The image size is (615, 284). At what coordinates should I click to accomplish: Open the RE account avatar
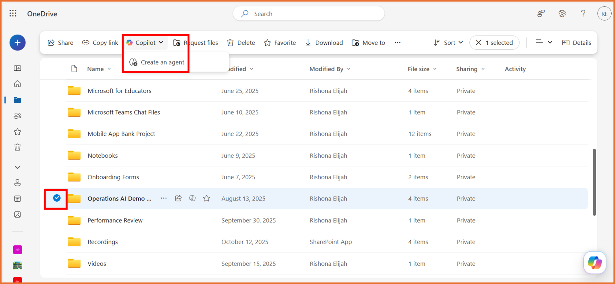[604, 14]
